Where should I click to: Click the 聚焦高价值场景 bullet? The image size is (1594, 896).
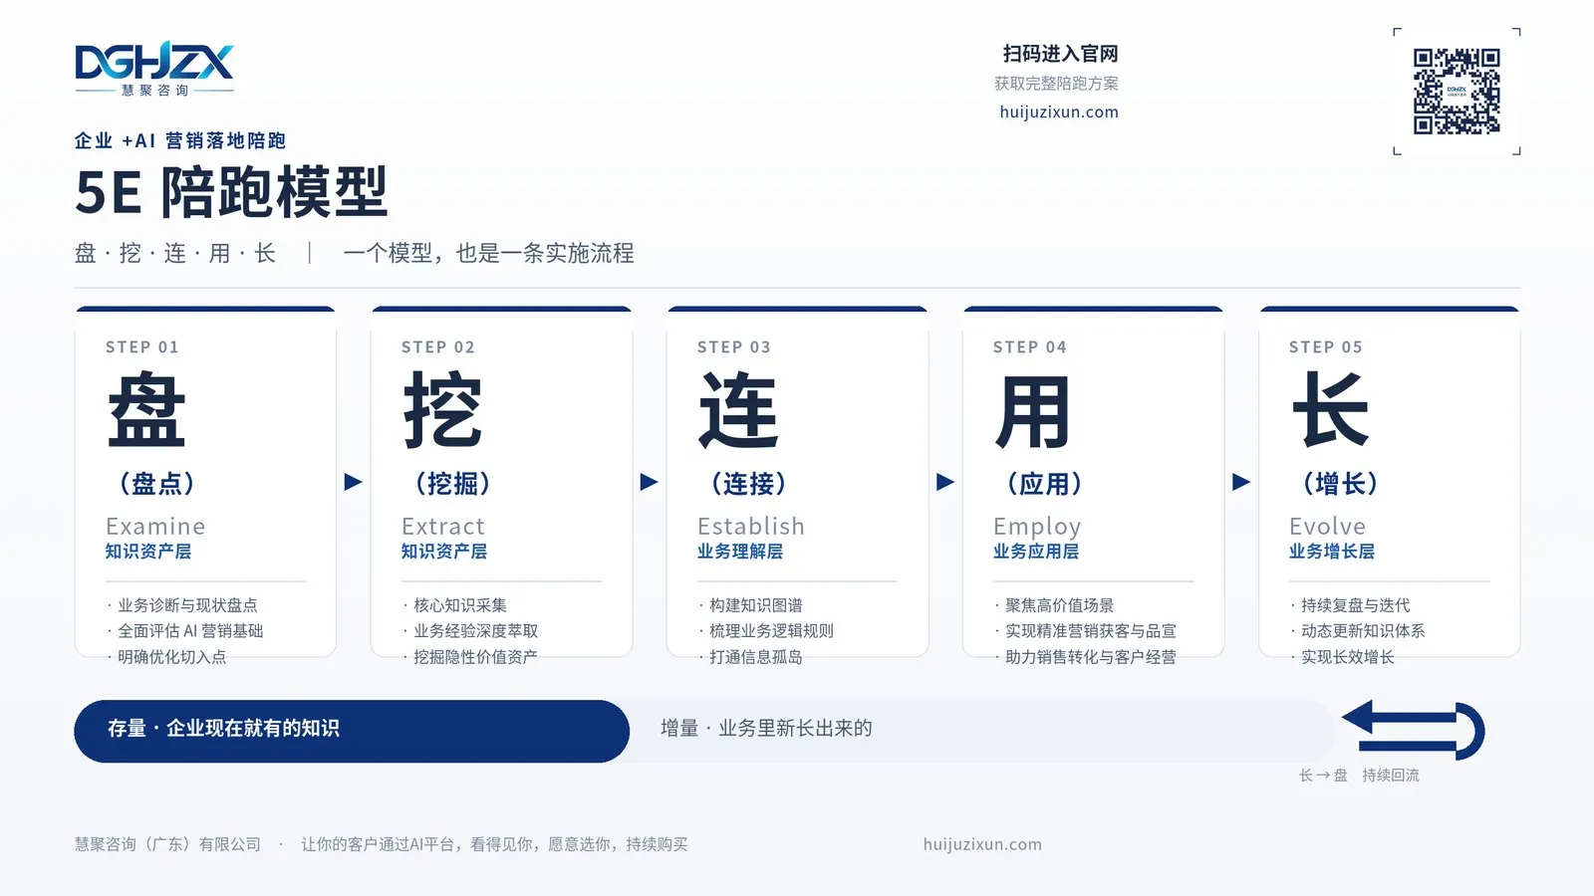[x=1055, y=605]
